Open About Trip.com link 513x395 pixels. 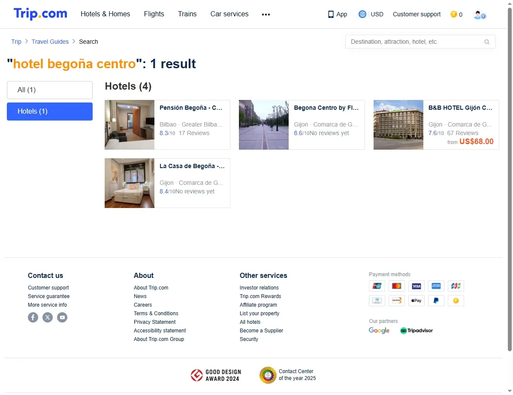151,288
